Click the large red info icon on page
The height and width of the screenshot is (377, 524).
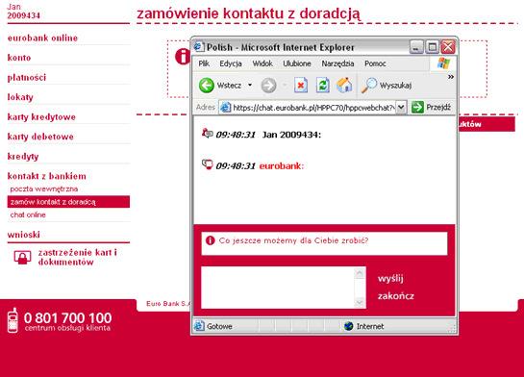[183, 56]
